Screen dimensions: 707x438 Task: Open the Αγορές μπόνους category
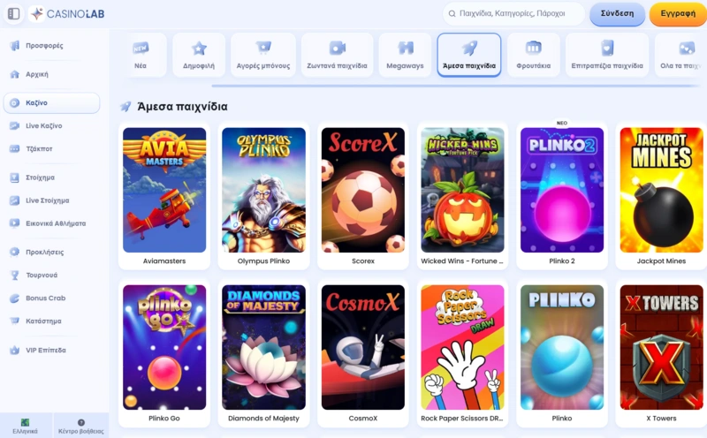(263, 55)
